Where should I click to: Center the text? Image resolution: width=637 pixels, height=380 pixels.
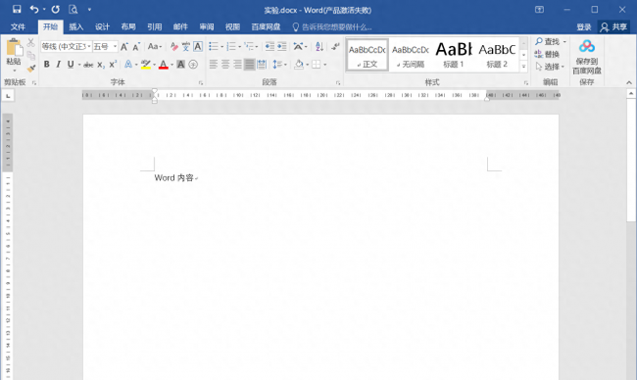225,64
